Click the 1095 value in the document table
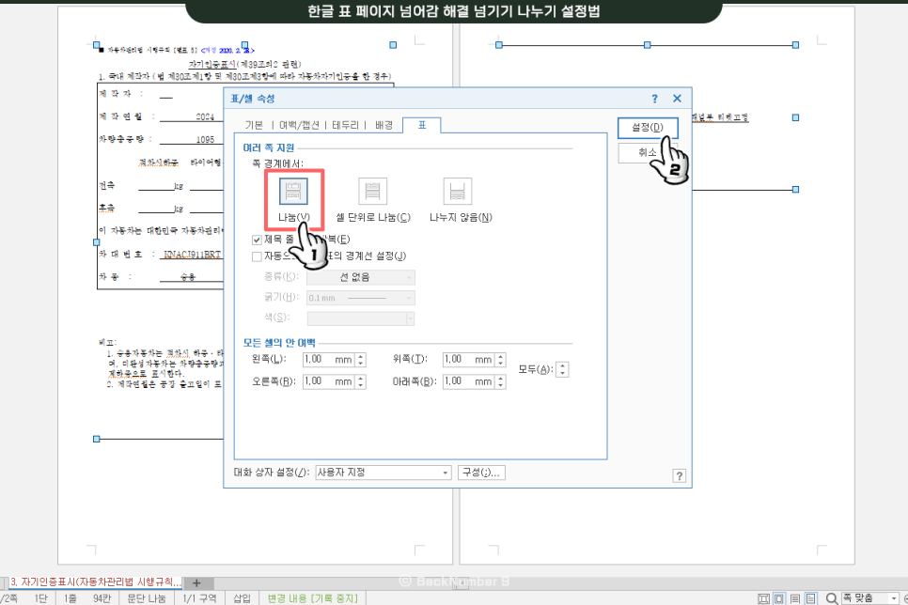Viewport: 908px width, 605px height. tap(205, 140)
